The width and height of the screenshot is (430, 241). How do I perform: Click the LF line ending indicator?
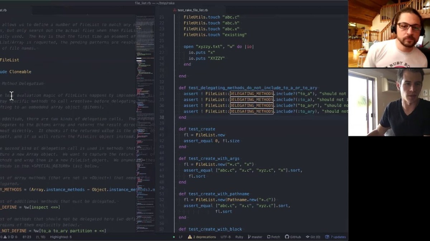(x=181, y=237)
